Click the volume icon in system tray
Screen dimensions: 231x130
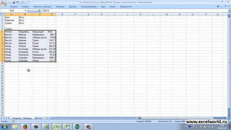point(213,127)
